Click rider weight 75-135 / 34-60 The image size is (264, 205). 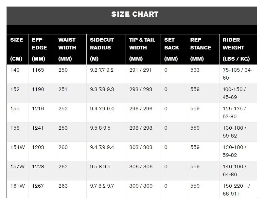click(x=238, y=74)
